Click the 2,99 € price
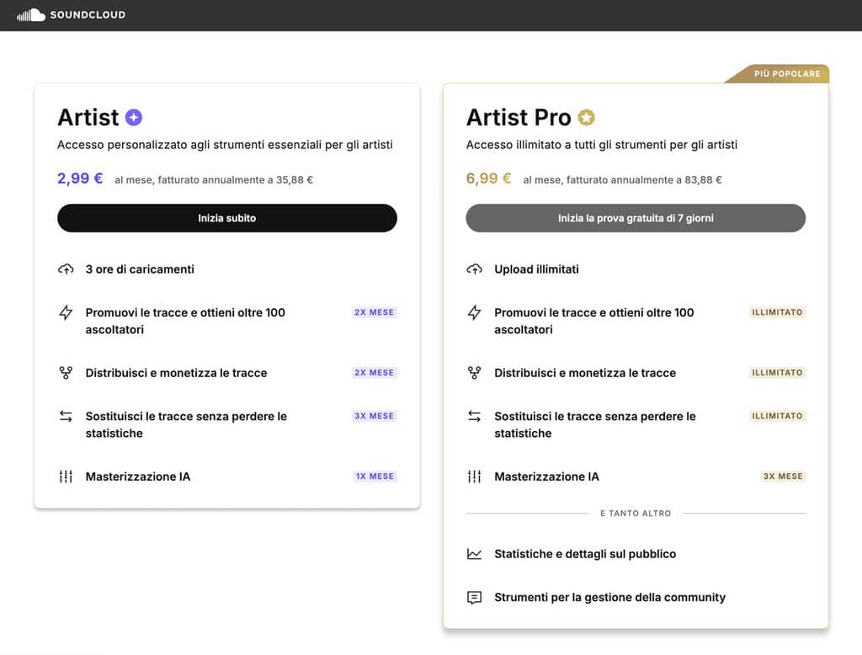Image resolution: width=862 pixels, height=655 pixels. coord(80,178)
